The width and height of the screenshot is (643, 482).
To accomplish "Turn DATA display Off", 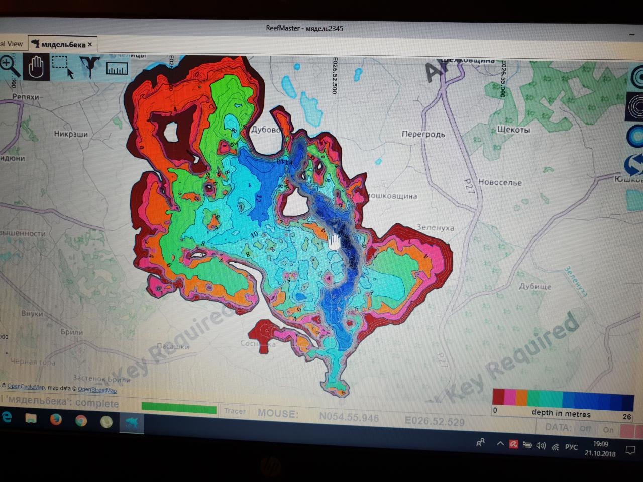I will coord(585,429).
